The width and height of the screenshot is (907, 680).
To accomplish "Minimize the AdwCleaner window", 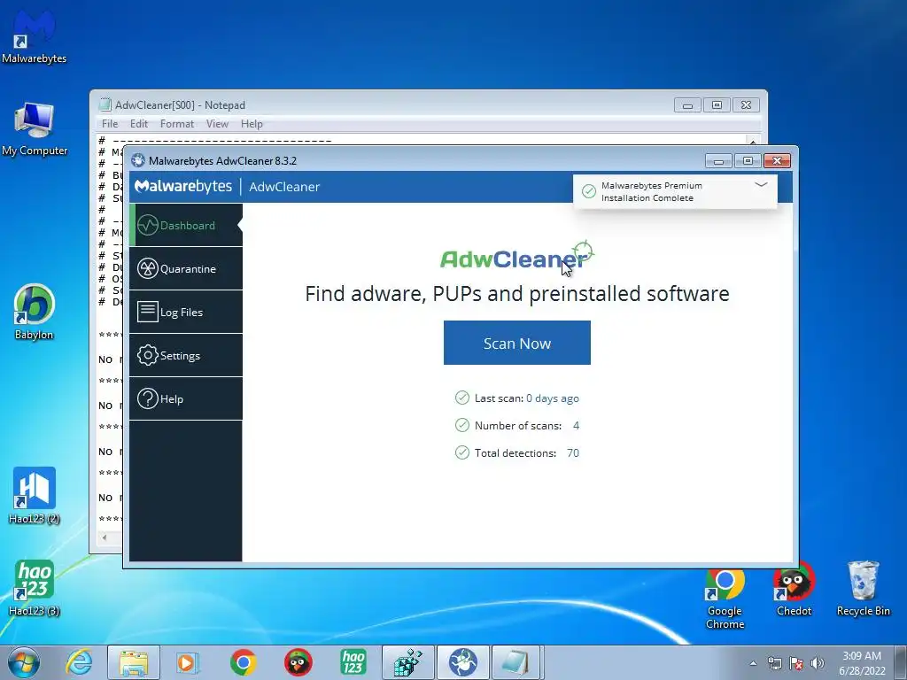I will click(719, 161).
